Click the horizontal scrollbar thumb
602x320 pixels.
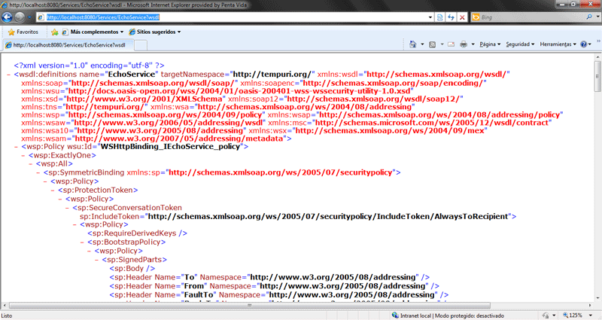pyautogui.click(x=250, y=306)
